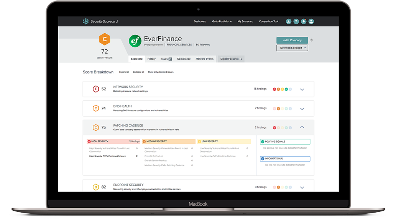Open the Download a Report dropdown
Image resolution: width=396 pixels, height=221 pixels.
[292, 48]
